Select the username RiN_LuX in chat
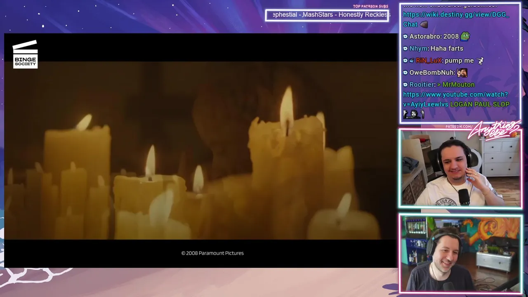This screenshot has width=528, height=297. tap(428, 61)
